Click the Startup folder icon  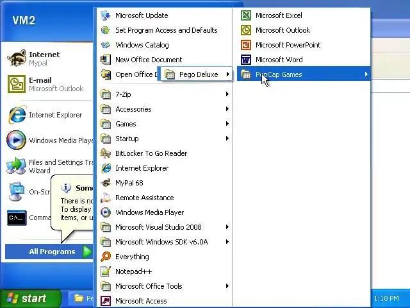click(x=106, y=139)
